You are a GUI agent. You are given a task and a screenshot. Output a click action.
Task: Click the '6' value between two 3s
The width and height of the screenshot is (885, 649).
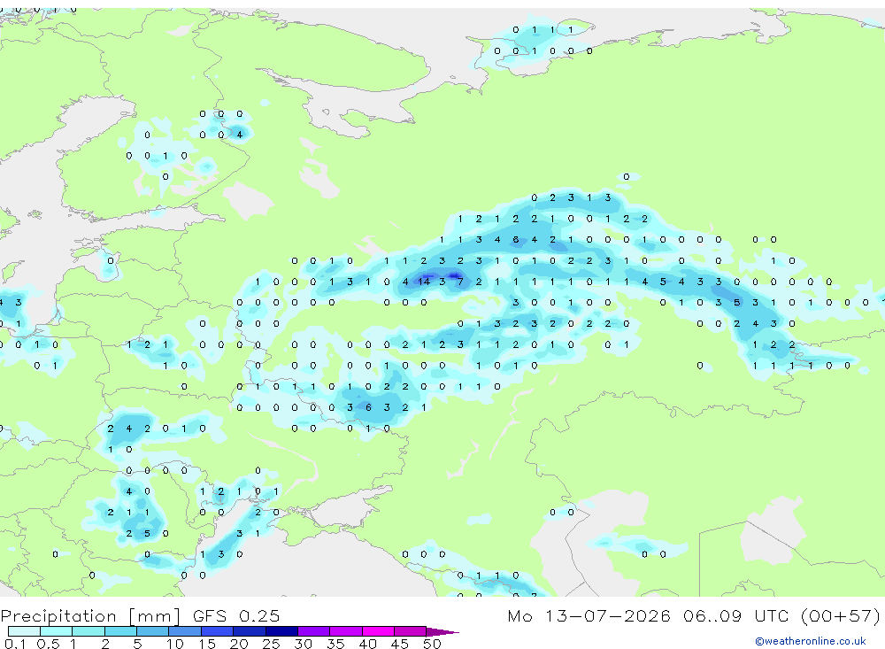368,407
